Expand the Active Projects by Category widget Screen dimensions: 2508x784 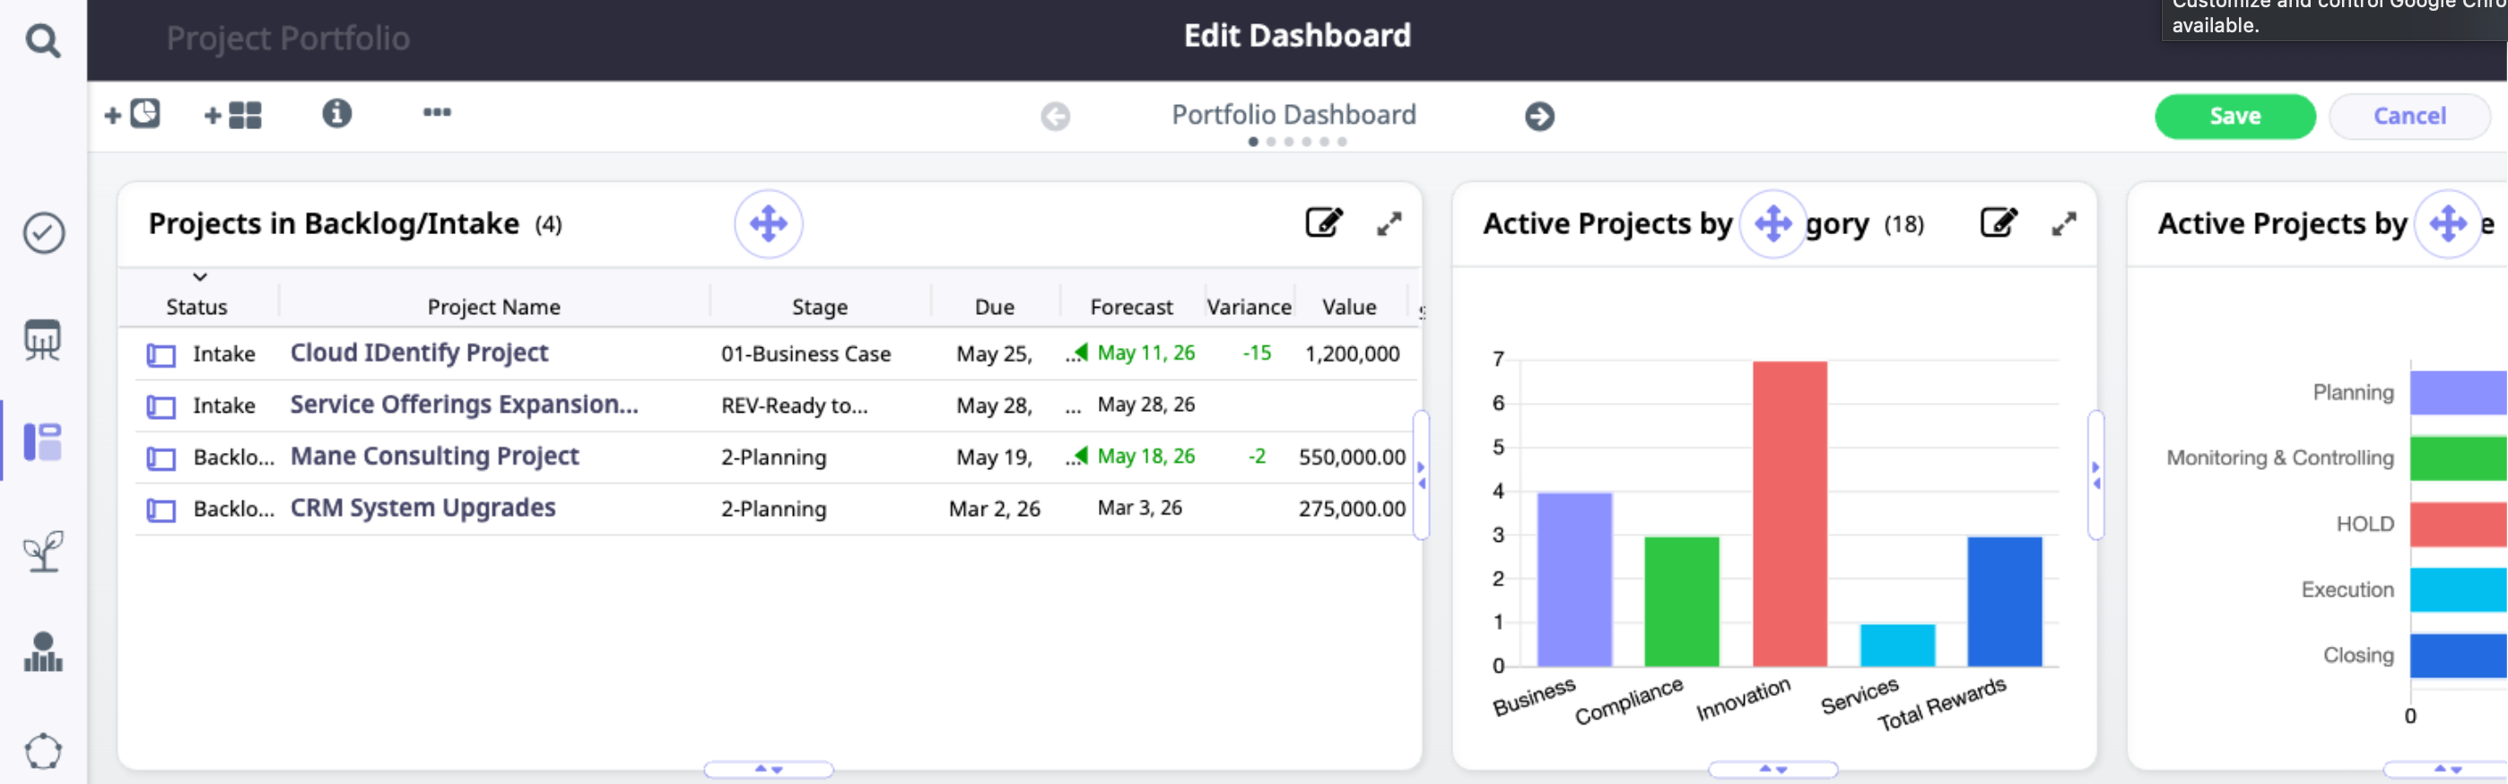point(2063,224)
